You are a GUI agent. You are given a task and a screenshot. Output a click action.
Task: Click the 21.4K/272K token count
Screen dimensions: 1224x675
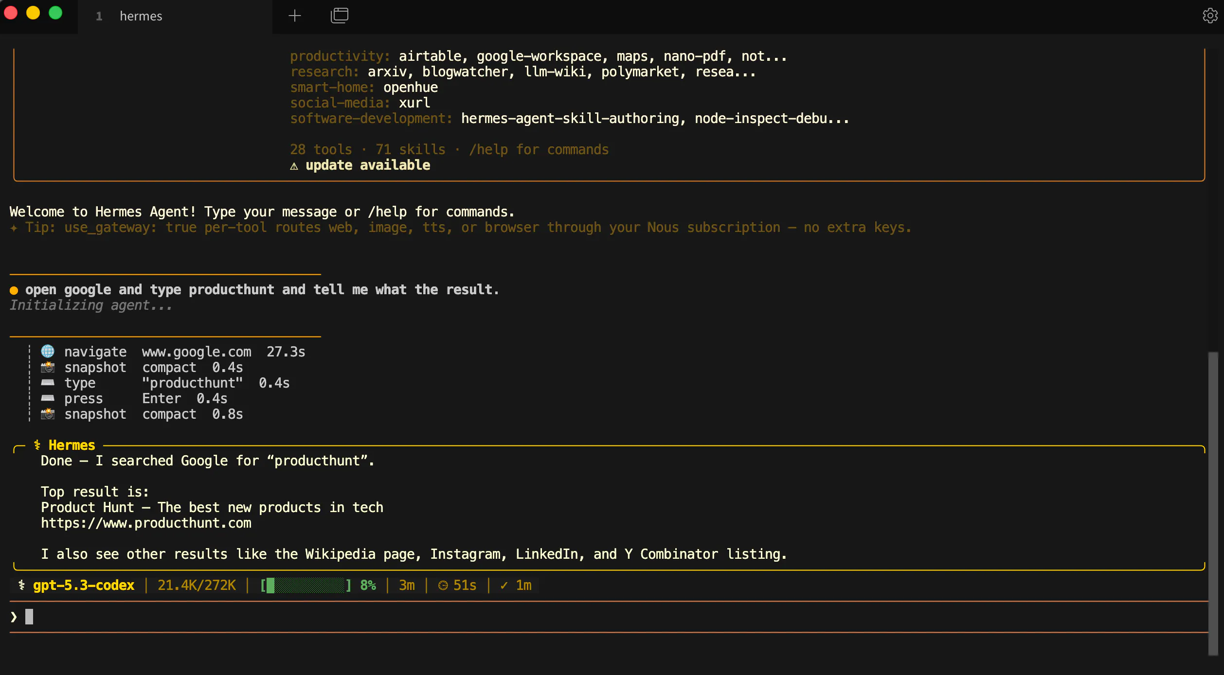197,585
